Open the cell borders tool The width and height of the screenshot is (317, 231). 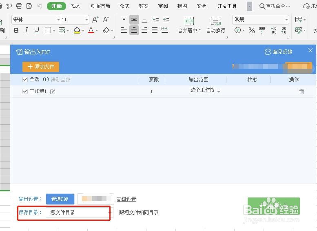click(x=48, y=30)
